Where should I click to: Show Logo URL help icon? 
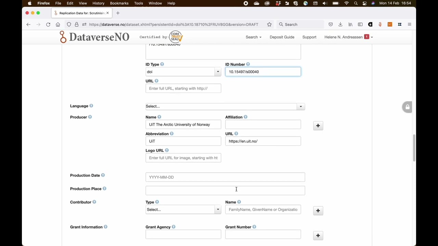(167, 150)
